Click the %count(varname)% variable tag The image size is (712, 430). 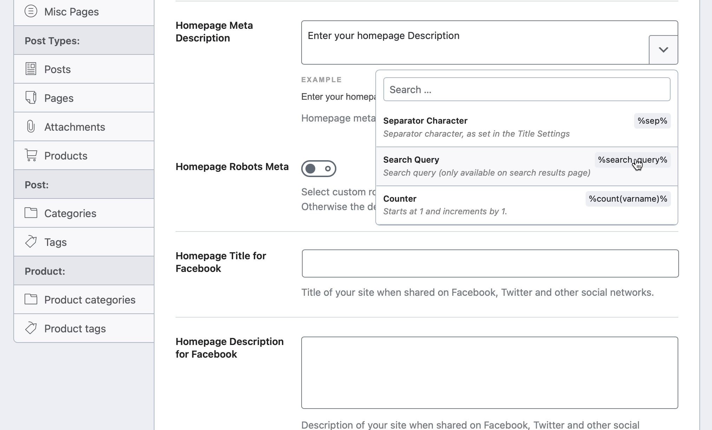(x=628, y=199)
